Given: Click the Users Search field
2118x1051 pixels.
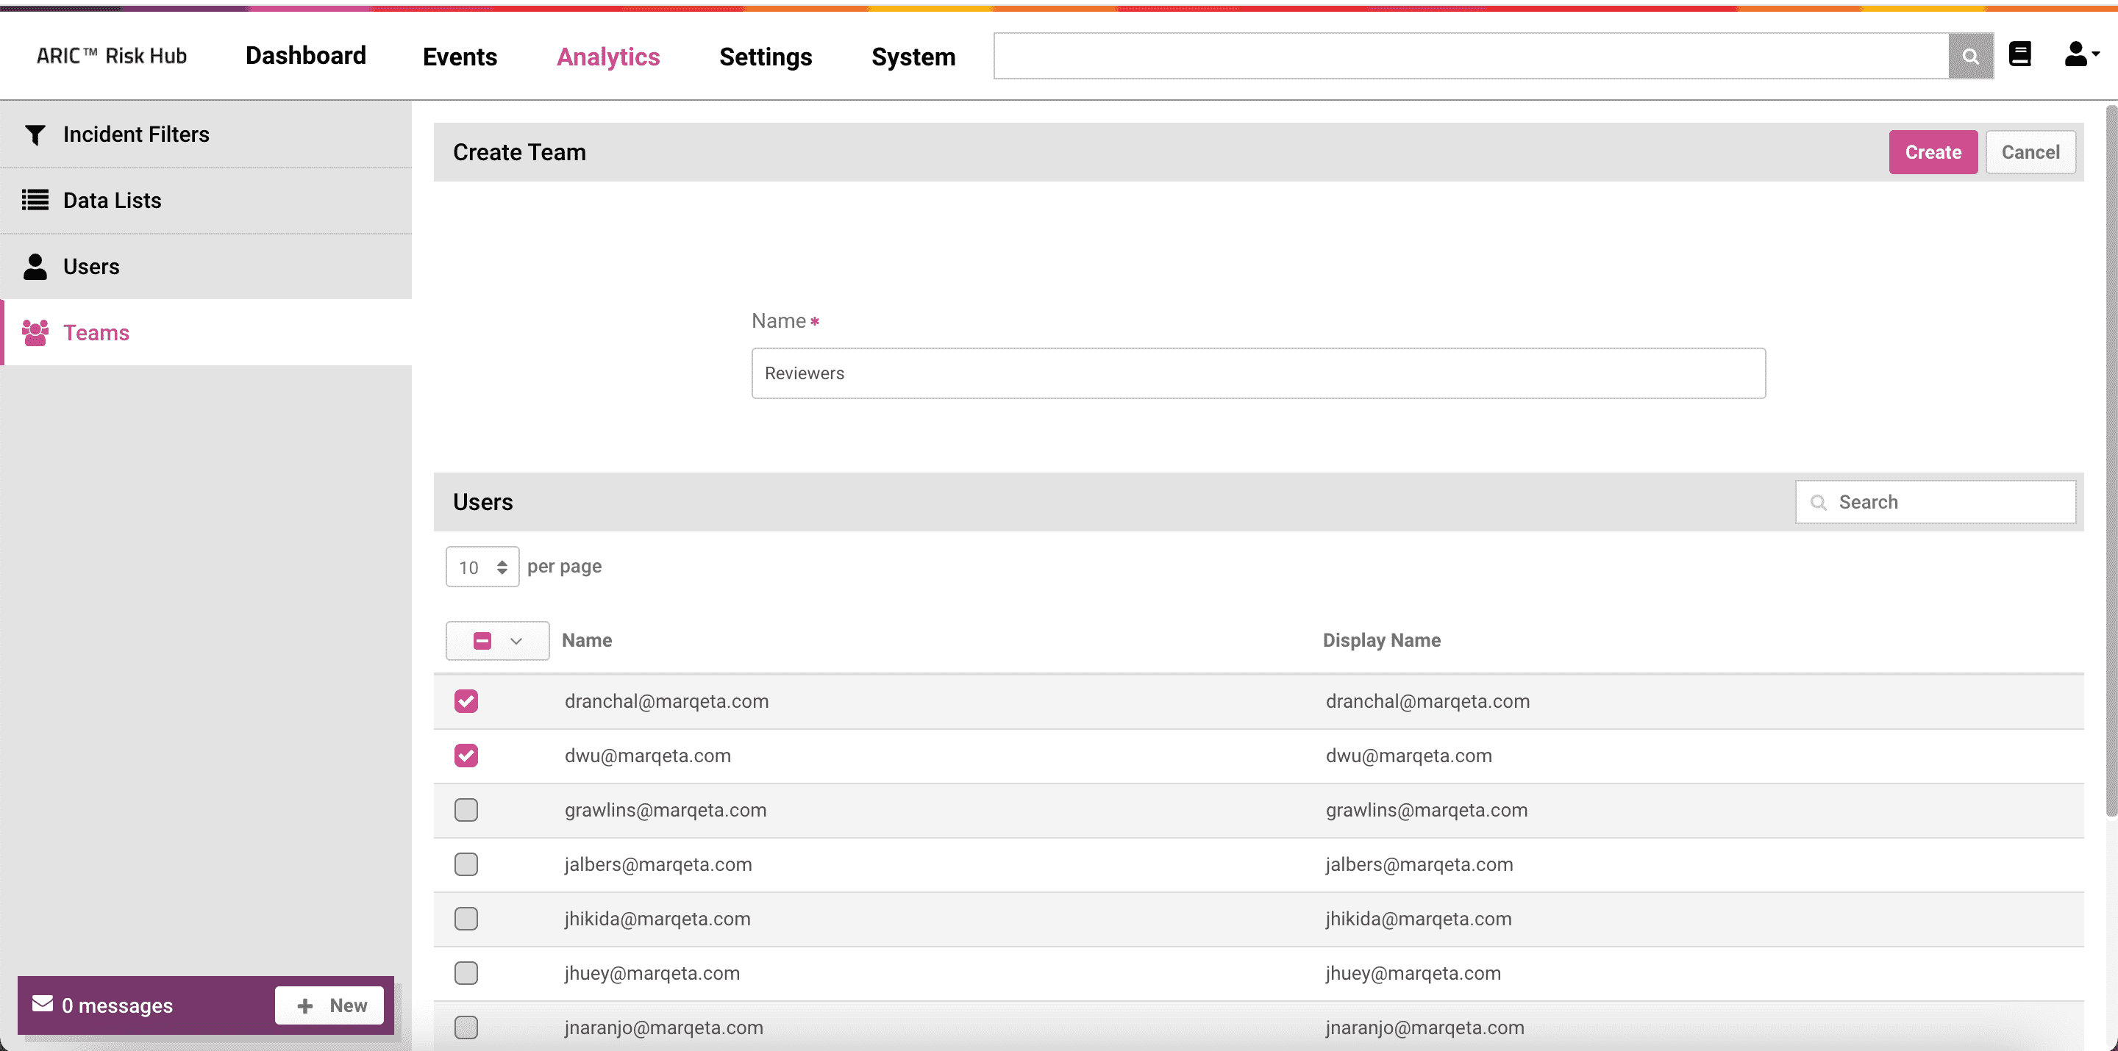Looking at the screenshot, I should pyautogui.click(x=1936, y=502).
